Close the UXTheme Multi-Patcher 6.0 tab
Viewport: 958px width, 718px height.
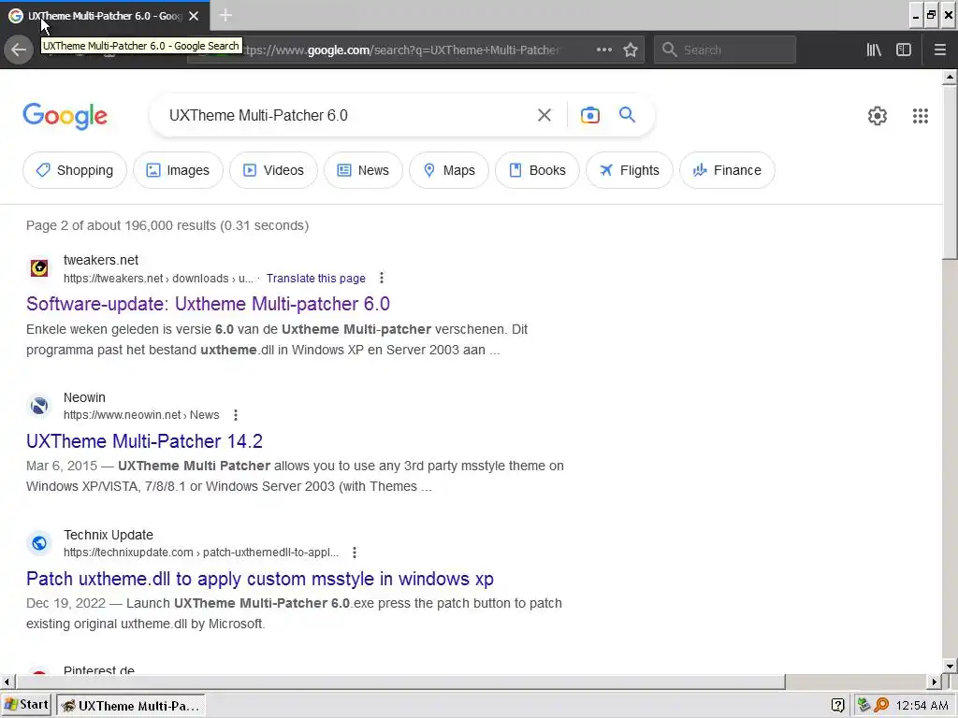click(x=194, y=16)
